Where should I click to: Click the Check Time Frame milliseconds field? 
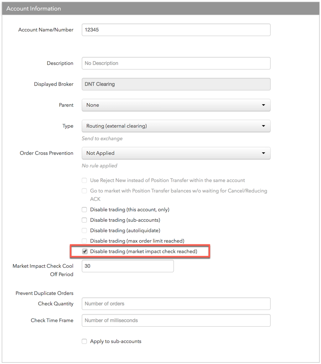pyautogui.click(x=176, y=320)
